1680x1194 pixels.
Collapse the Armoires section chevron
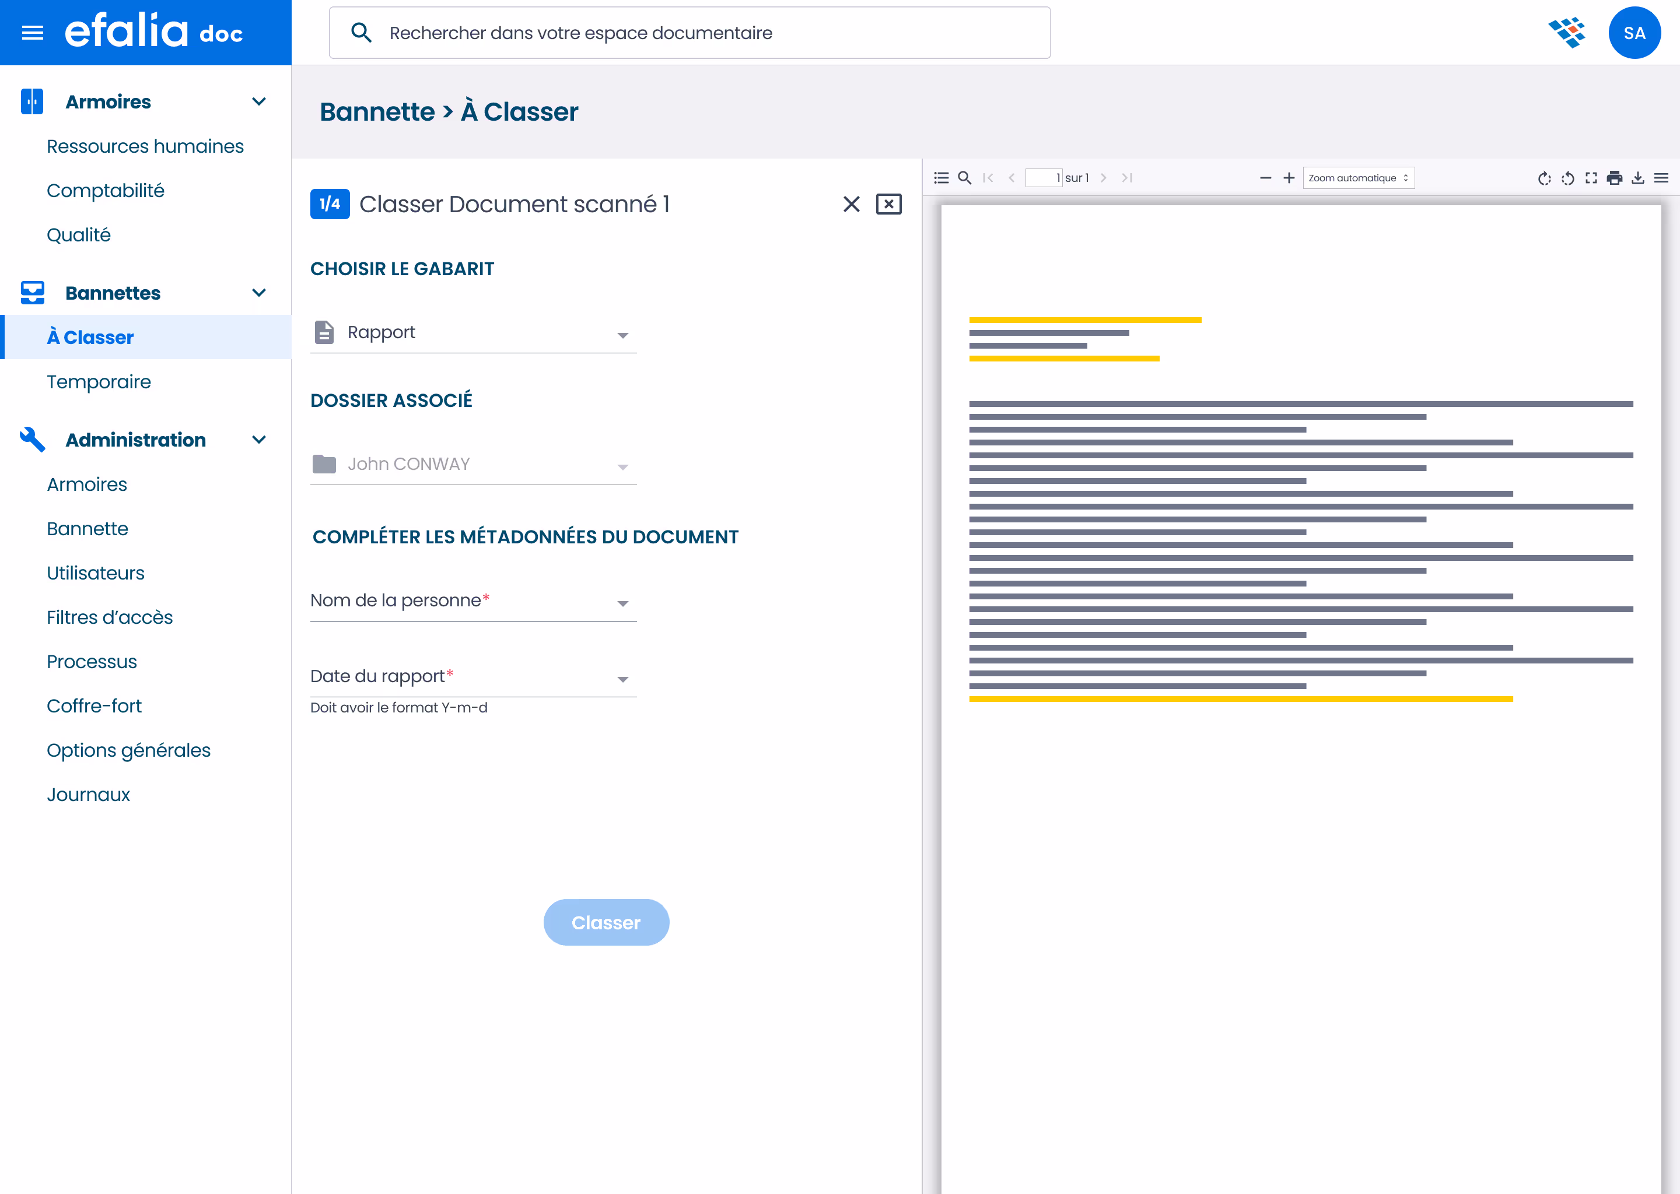pos(259,101)
